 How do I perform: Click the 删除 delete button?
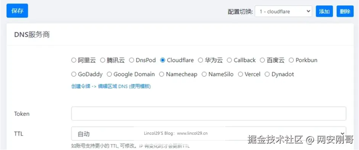[x=345, y=12]
